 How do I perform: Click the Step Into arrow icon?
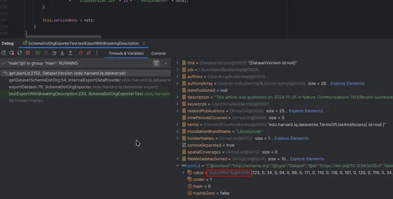[x=62, y=53]
